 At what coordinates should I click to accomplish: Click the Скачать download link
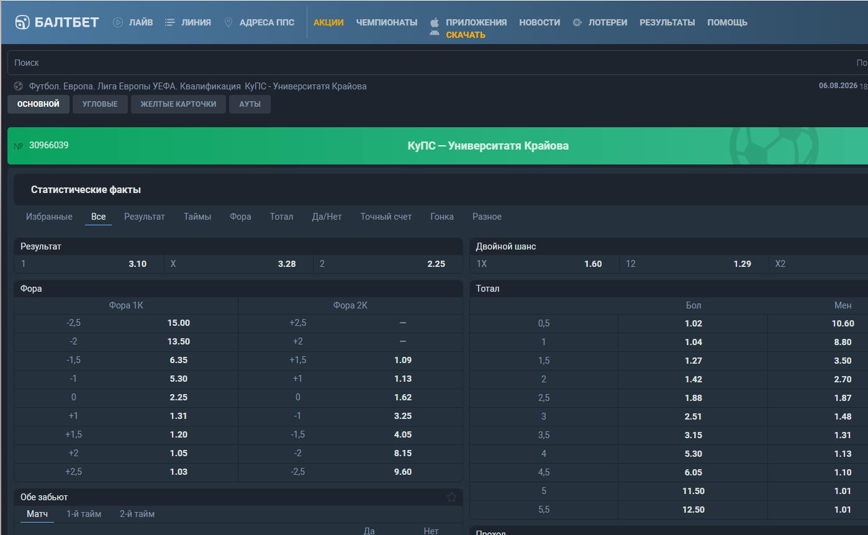click(x=466, y=35)
